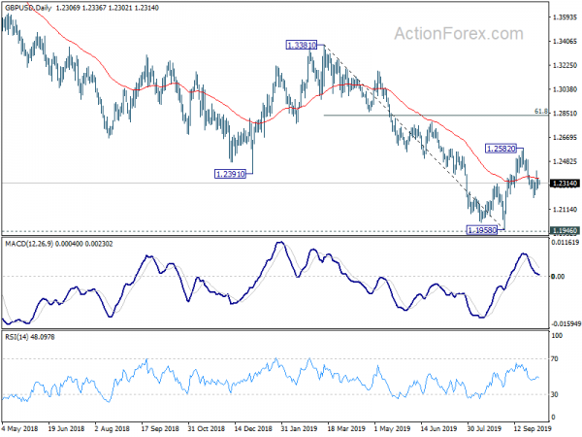The image size is (582, 437).
Task: Click the ActionForex.com watermark
Action: [459, 34]
